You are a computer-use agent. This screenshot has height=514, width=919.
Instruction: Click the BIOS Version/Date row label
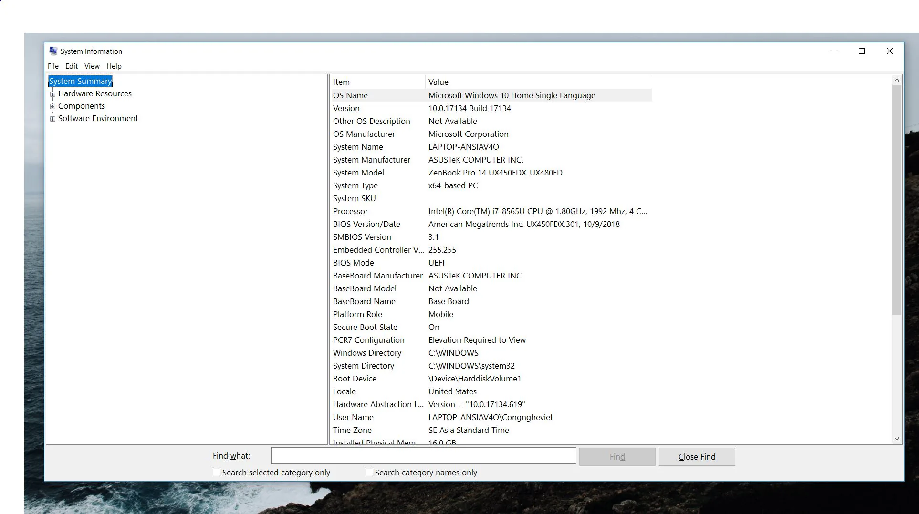[366, 224]
